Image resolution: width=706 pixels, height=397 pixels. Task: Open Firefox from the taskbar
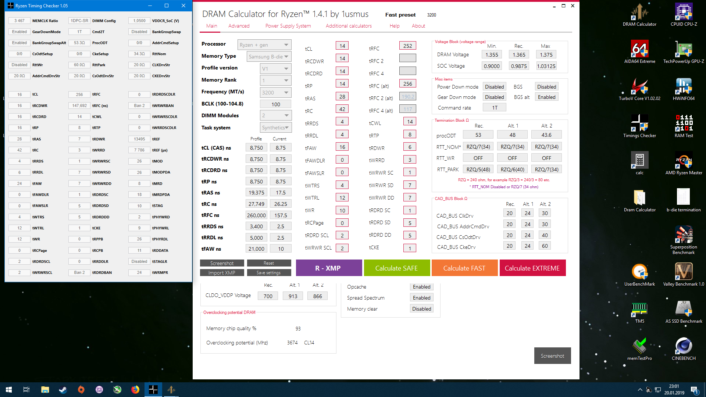pos(135,390)
